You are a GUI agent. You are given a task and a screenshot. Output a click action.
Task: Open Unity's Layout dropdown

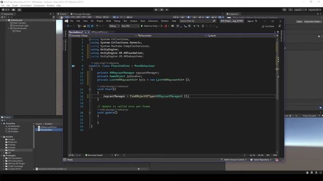tap(314, 10)
